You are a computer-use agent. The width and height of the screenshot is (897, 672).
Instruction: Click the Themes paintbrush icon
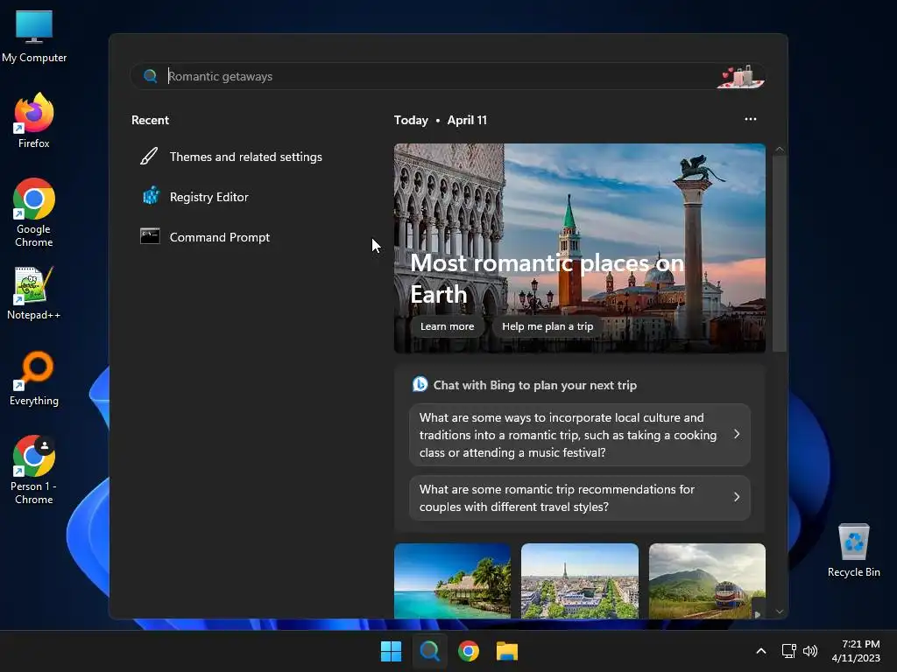pyautogui.click(x=149, y=156)
